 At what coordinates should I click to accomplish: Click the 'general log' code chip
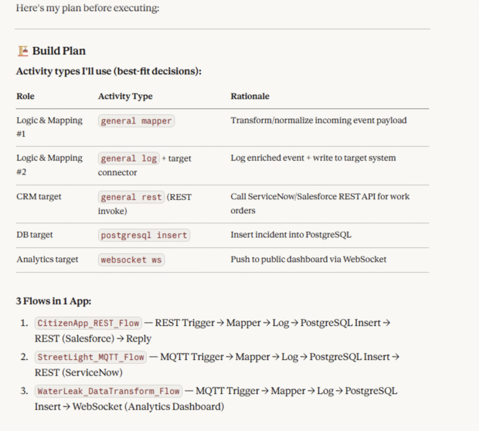129,158
